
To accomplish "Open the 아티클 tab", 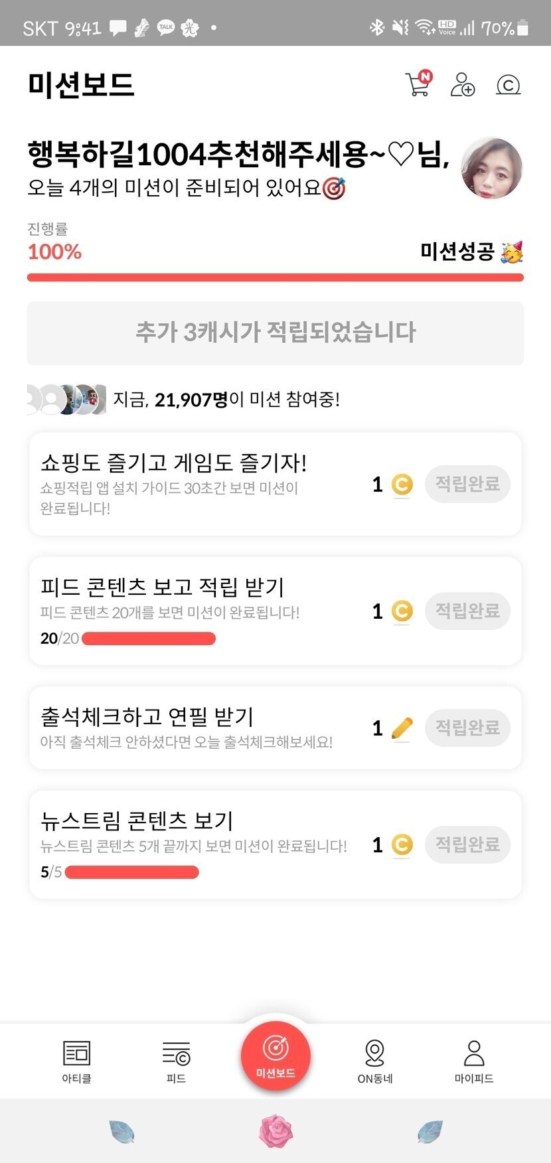I will [x=76, y=1061].
